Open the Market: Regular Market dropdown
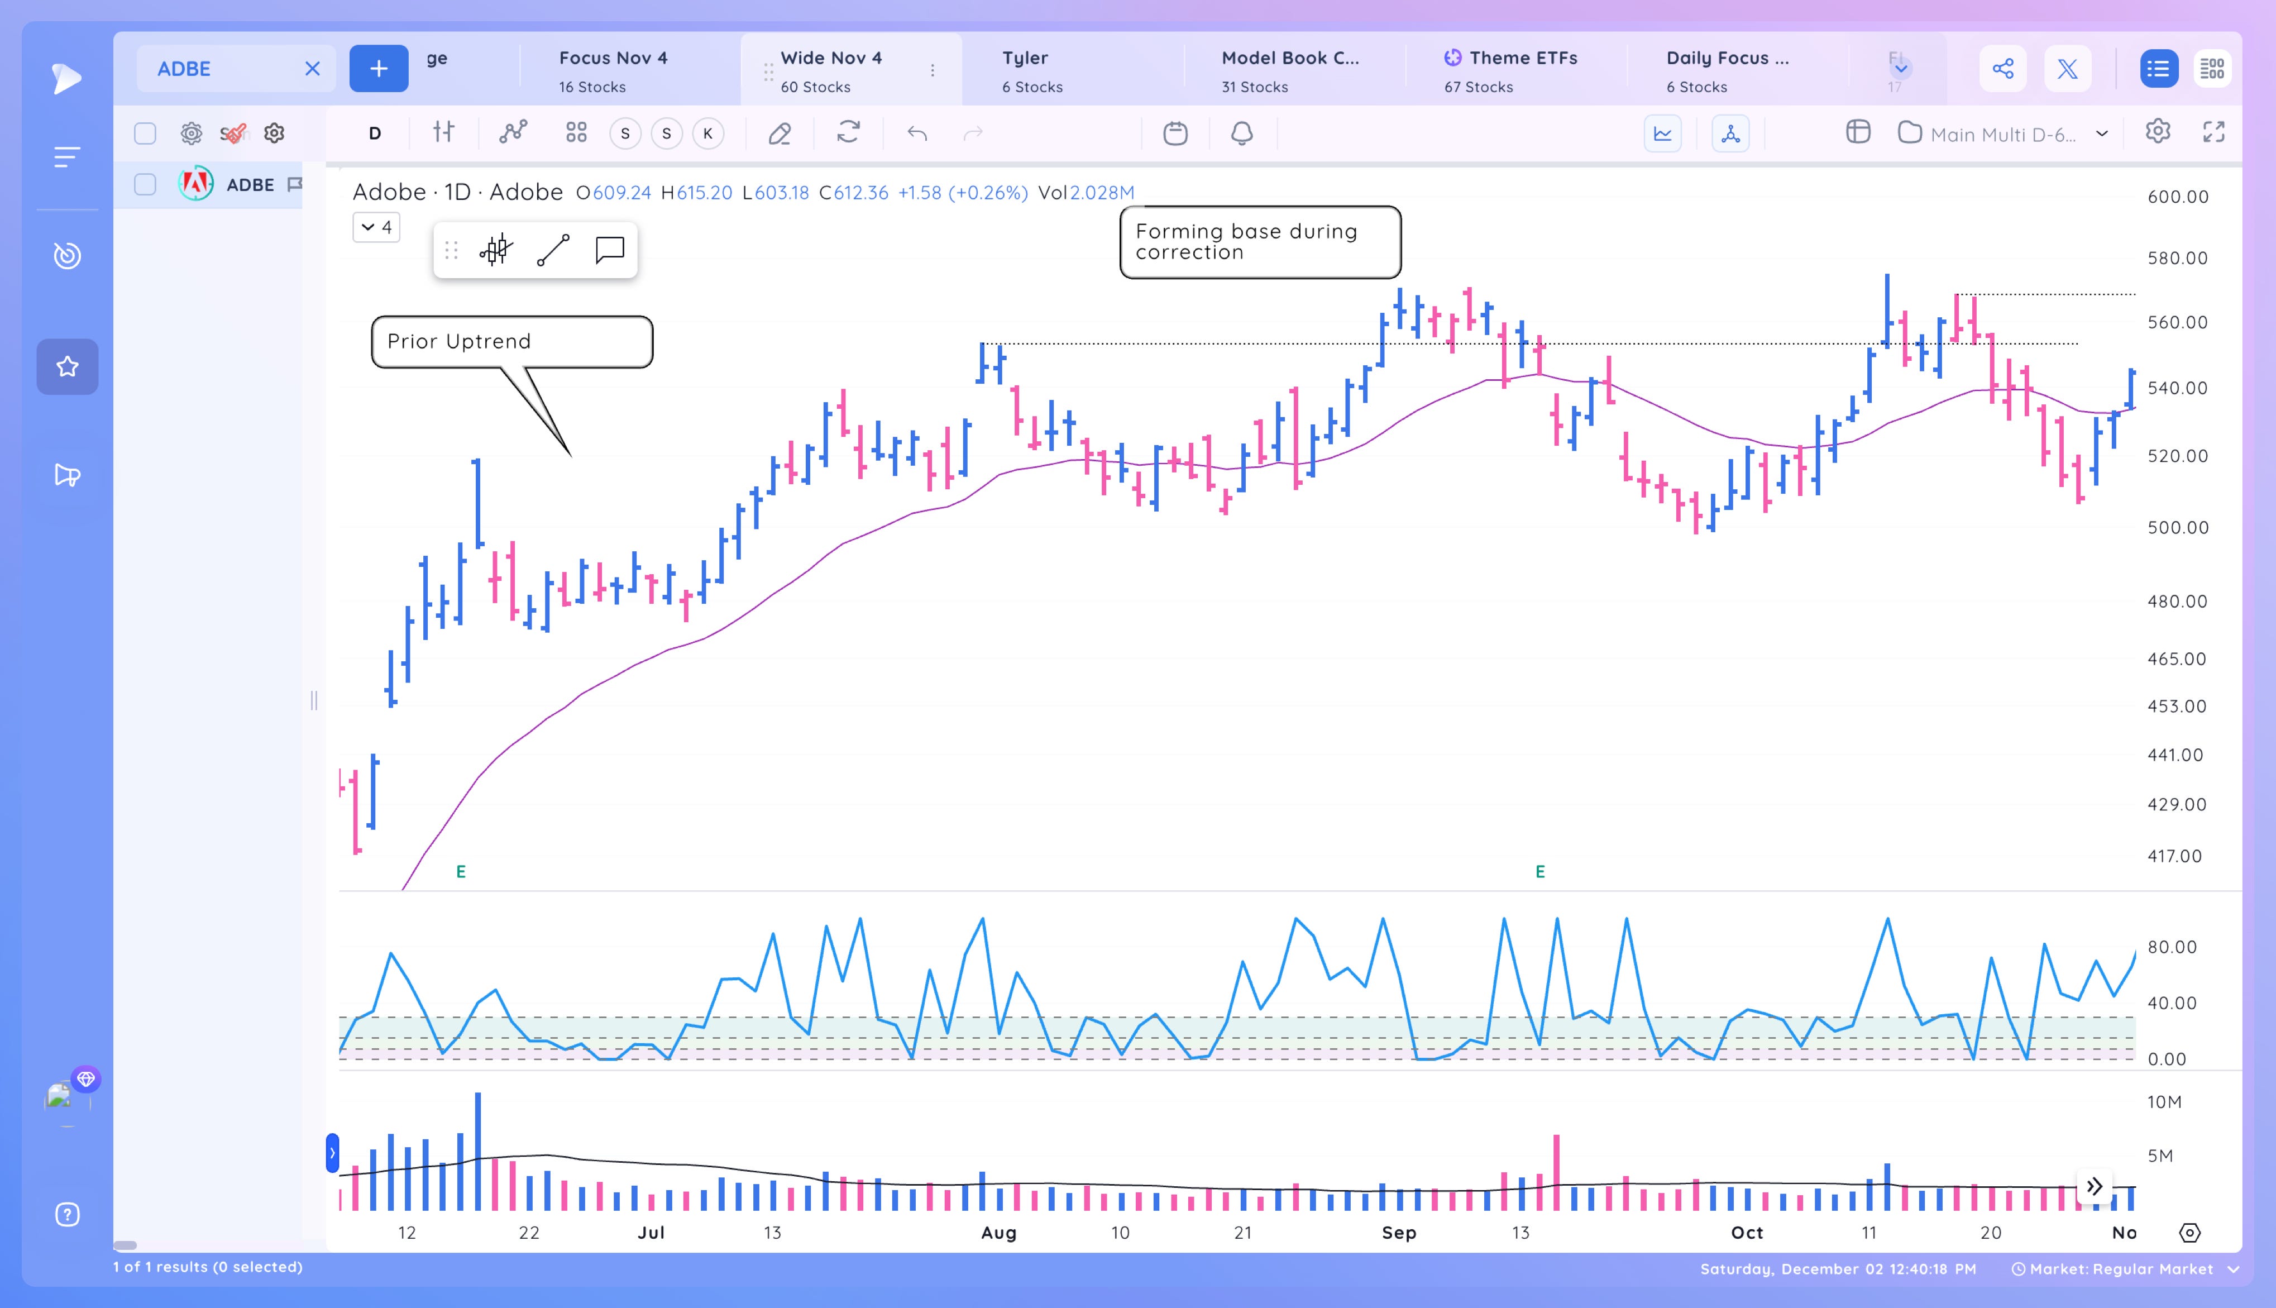This screenshot has height=1308, width=2276. click(x=2125, y=1269)
